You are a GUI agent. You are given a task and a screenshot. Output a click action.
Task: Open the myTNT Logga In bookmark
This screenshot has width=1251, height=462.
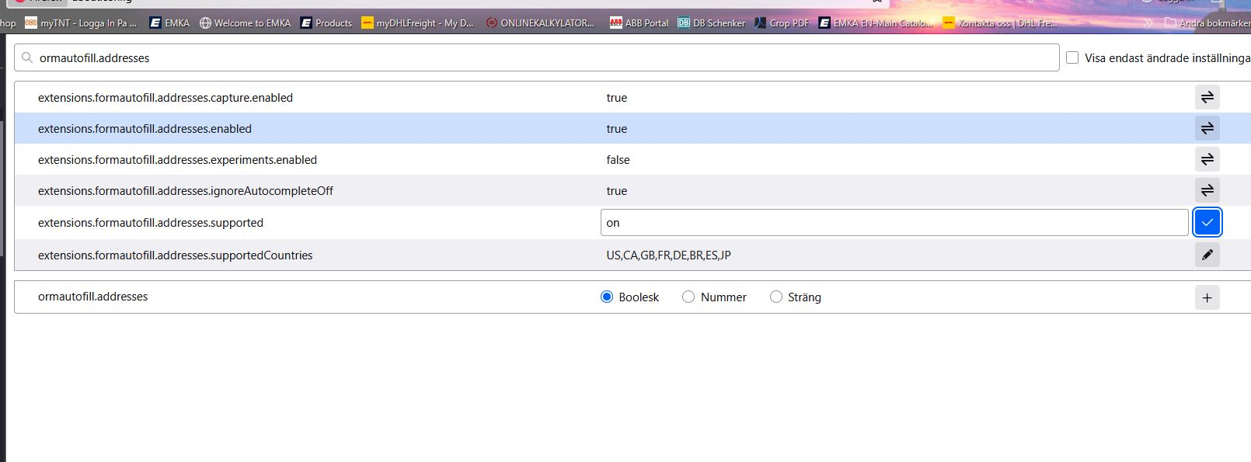click(x=81, y=23)
